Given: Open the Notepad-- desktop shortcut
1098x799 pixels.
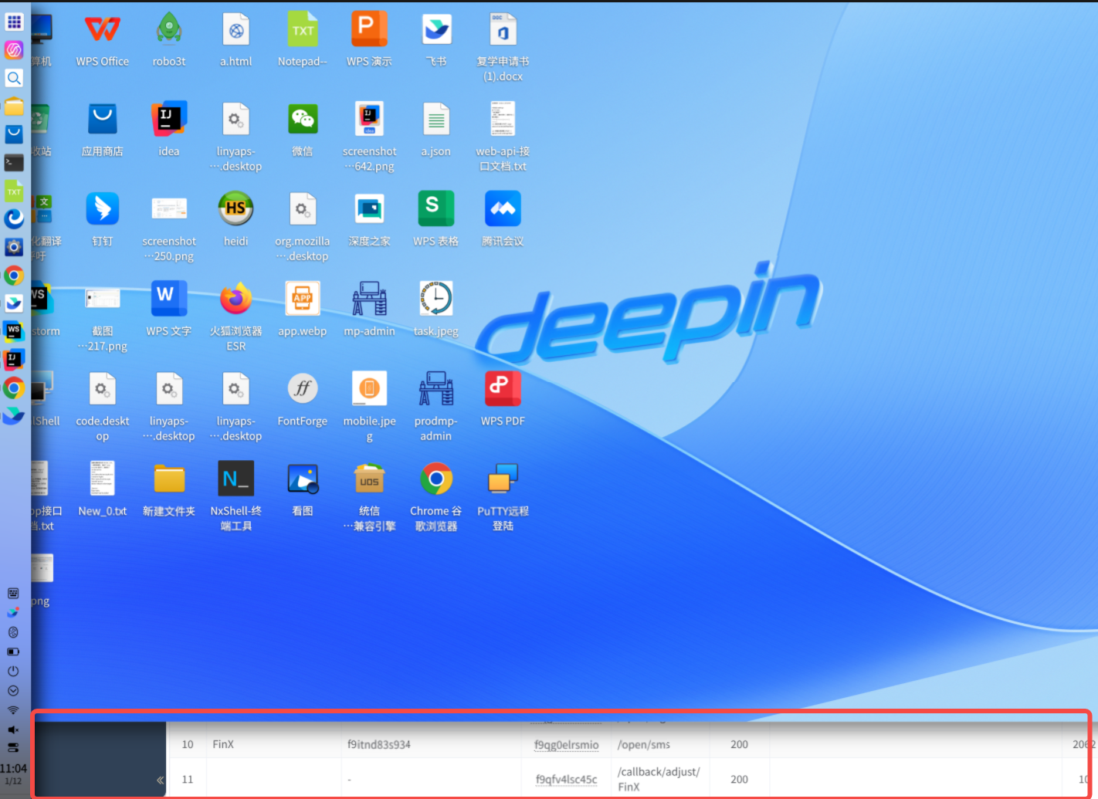Looking at the screenshot, I should pos(303,40).
